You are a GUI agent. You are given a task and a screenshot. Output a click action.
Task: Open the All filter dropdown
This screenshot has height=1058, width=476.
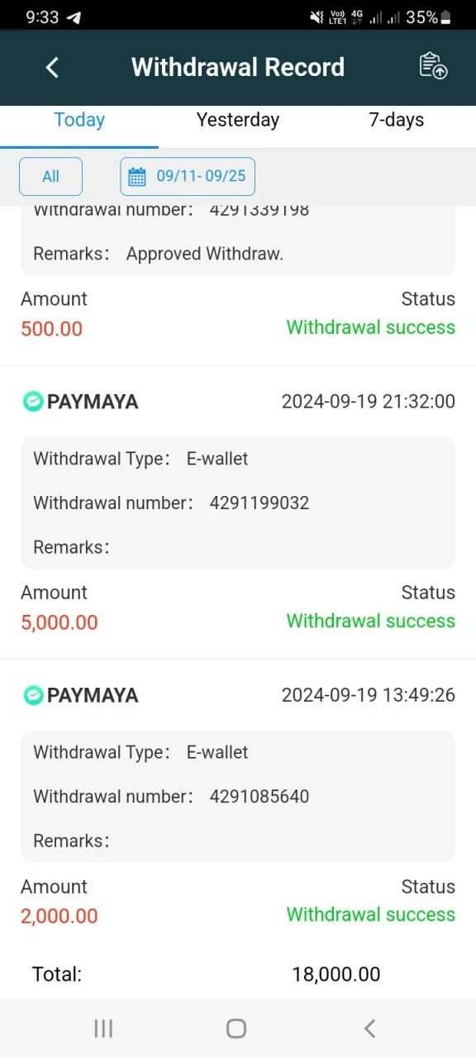50,176
